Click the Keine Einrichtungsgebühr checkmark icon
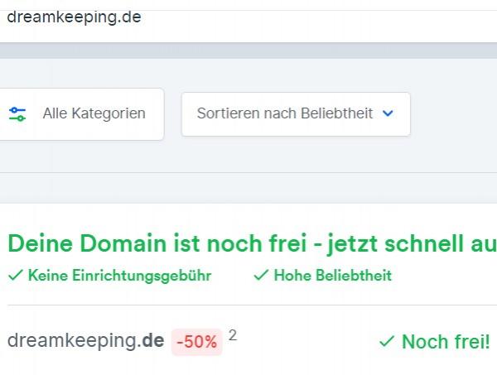This screenshot has width=497, height=375. (x=16, y=275)
